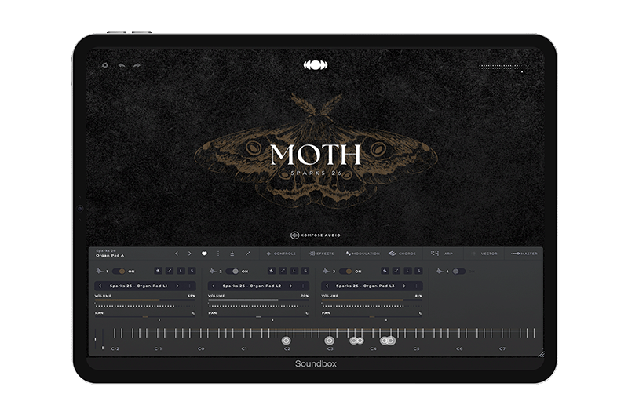This screenshot has height=416, width=628.
Task: Click layer 3 waveform icon
Action: [327, 272]
